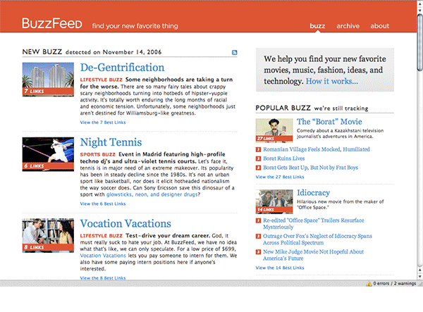Click the NEW BUZZ section heading

click(x=42, y=51)
